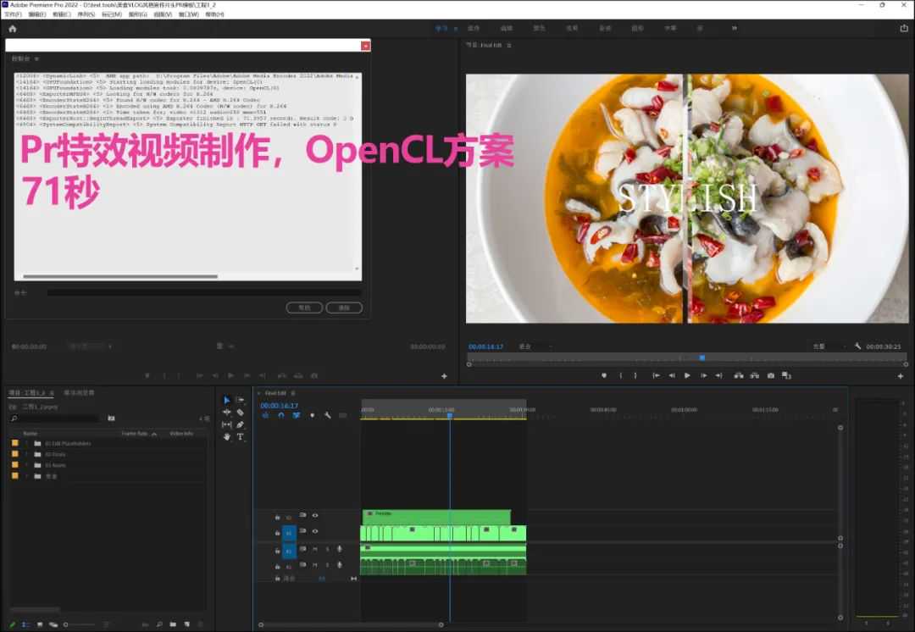Click the Export Frame camera icon

pos(770,375)
